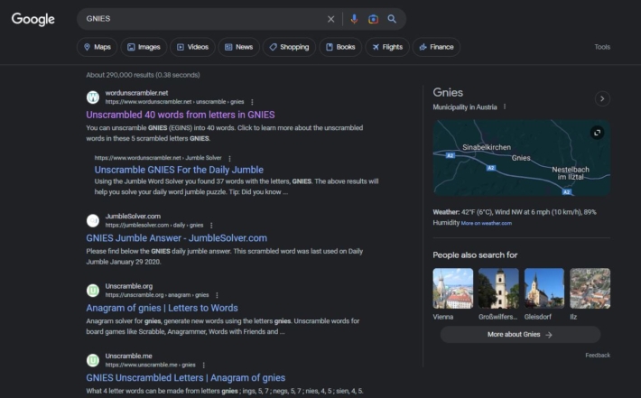Click the wordunscrambler.net site name
Image resolution: width=641 pixels, height=398 pixels.
136,93
